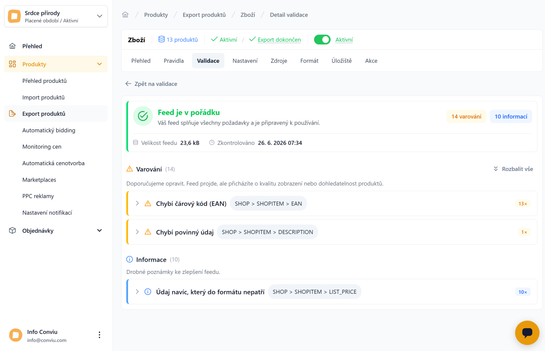
Task: Expand the Objednávky sidebar section
Action: 99,230
